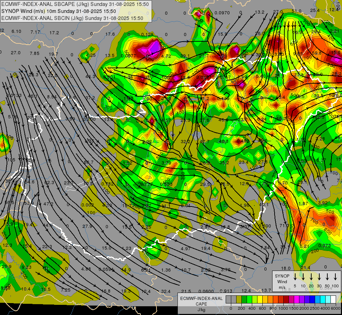Click the station value 0.125
The image size is (342, 315).
[147, 35]
